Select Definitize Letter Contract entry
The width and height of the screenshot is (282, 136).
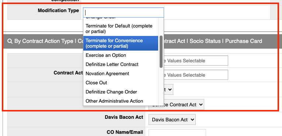pyautogui.click(x=121, y=65)
